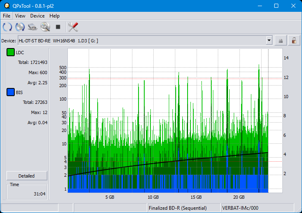The height and width of the screenshot is (213, 302).
Task: Toggle the drive lock padlock icon
Action: tap(293, 40)
